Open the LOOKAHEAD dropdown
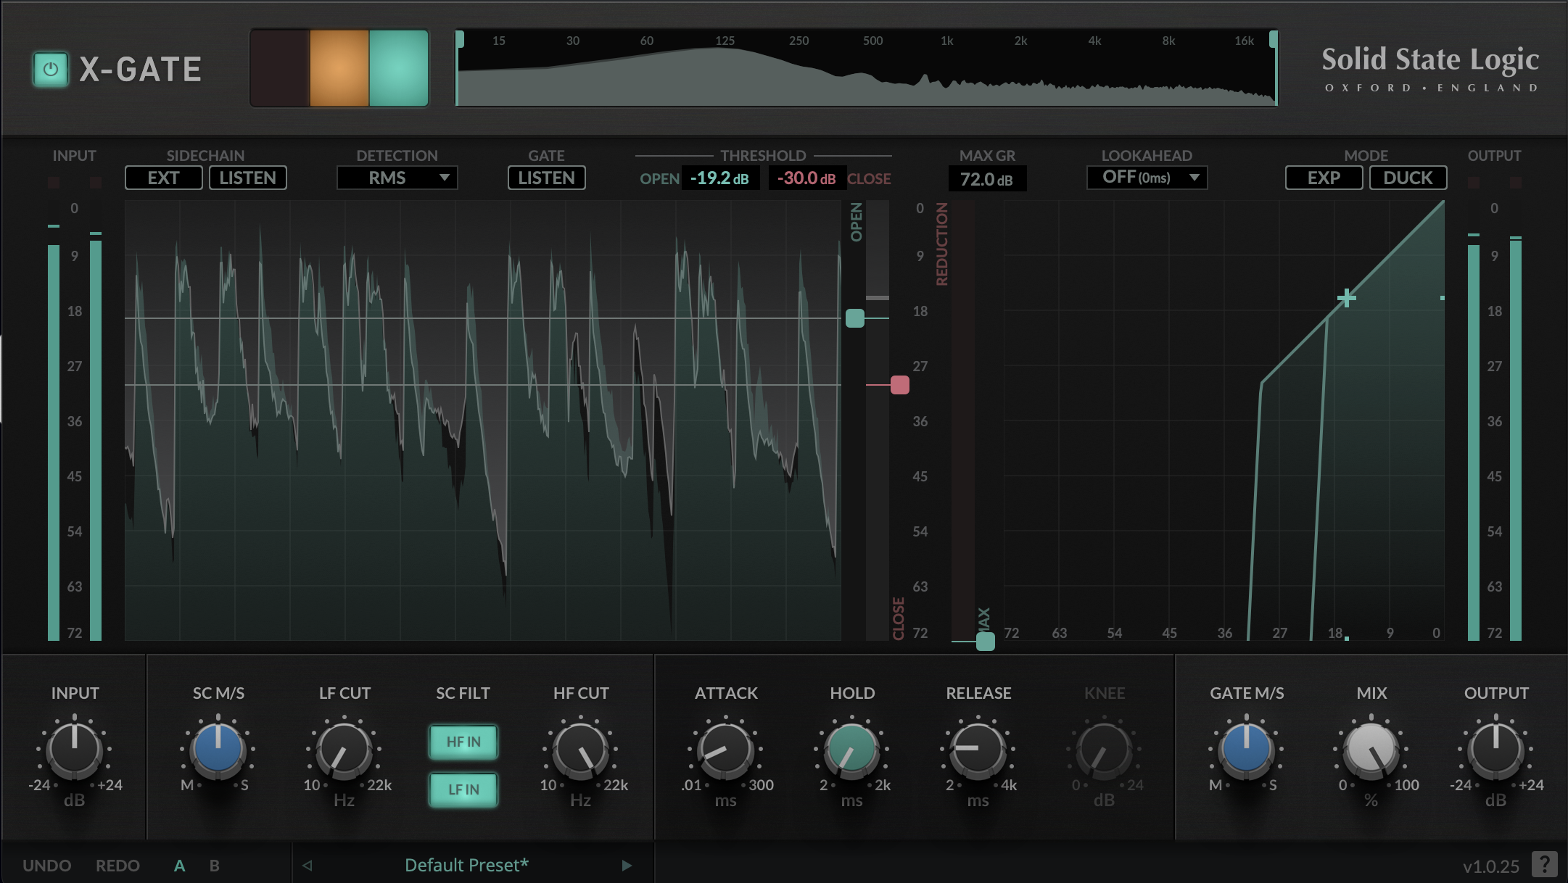This screenshot has width=1568, height=883. point(1147,178)
